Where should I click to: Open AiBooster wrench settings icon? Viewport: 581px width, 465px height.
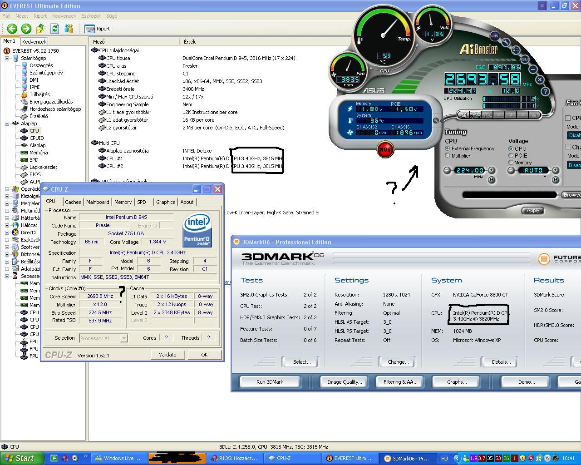pyautogui.click(x=505, y=42)
